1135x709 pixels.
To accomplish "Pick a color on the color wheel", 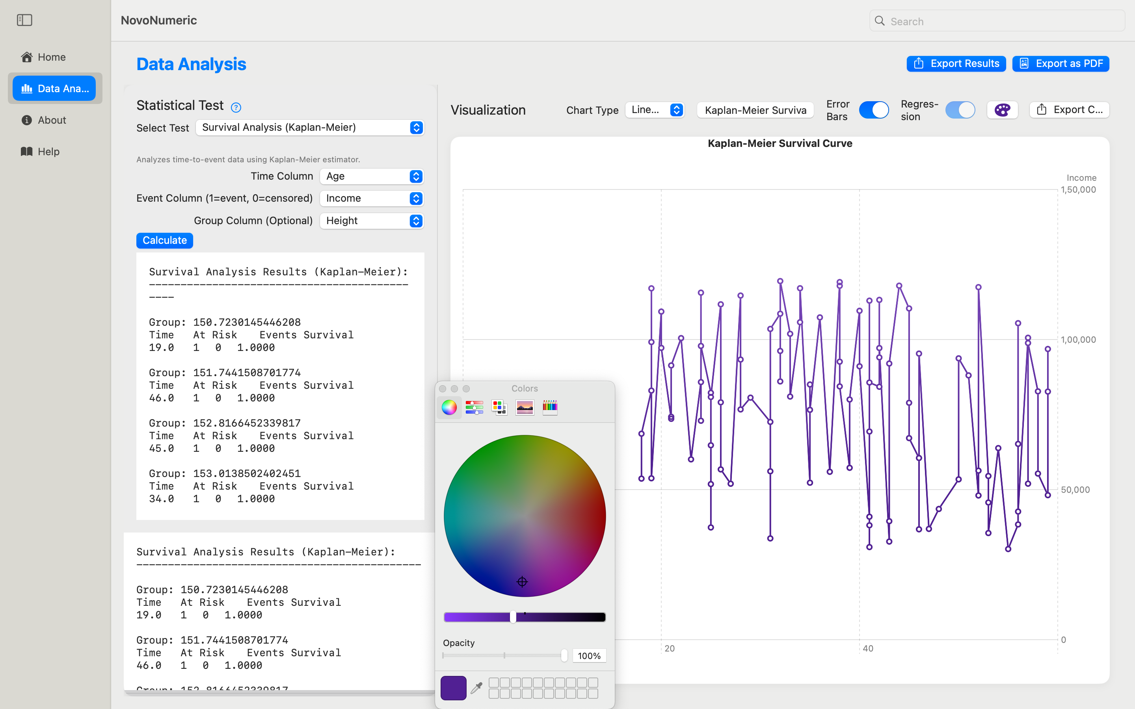I will [525, 516].
